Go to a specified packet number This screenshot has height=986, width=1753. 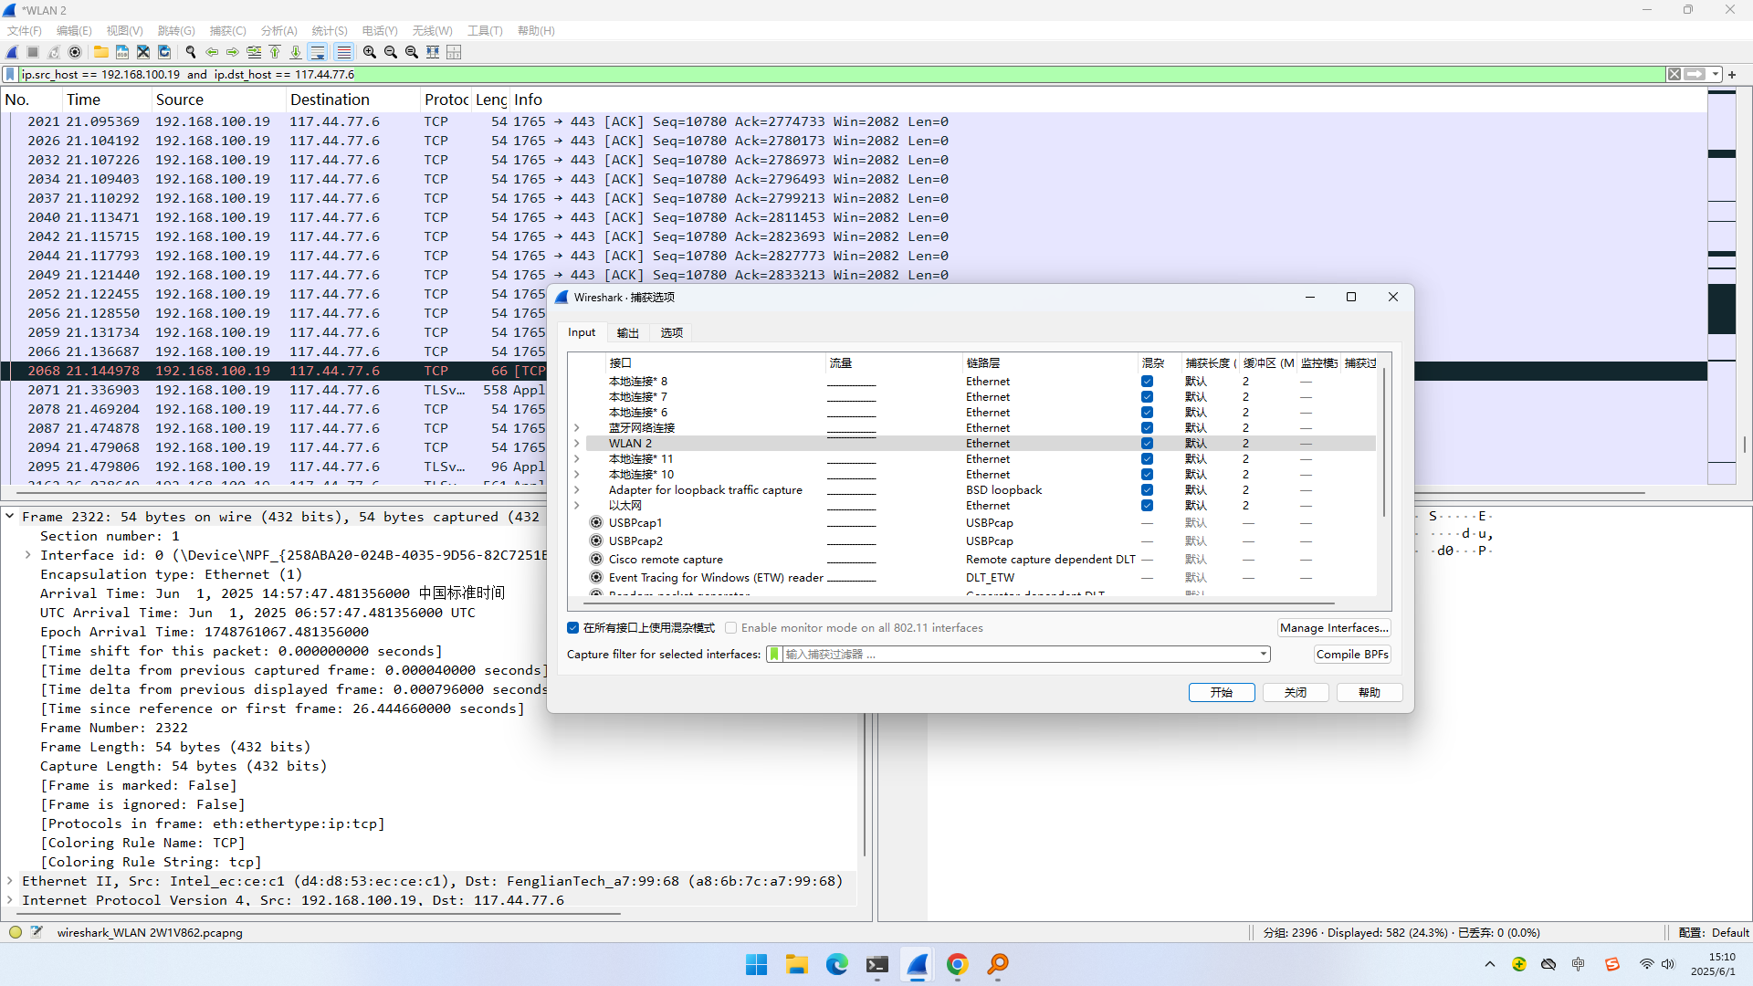(254, 52)
